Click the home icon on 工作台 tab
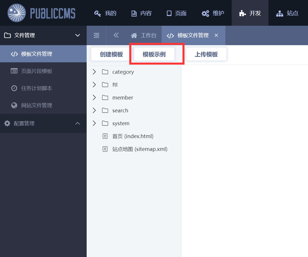This screenshot has height=257, width=308. point(134,35)
